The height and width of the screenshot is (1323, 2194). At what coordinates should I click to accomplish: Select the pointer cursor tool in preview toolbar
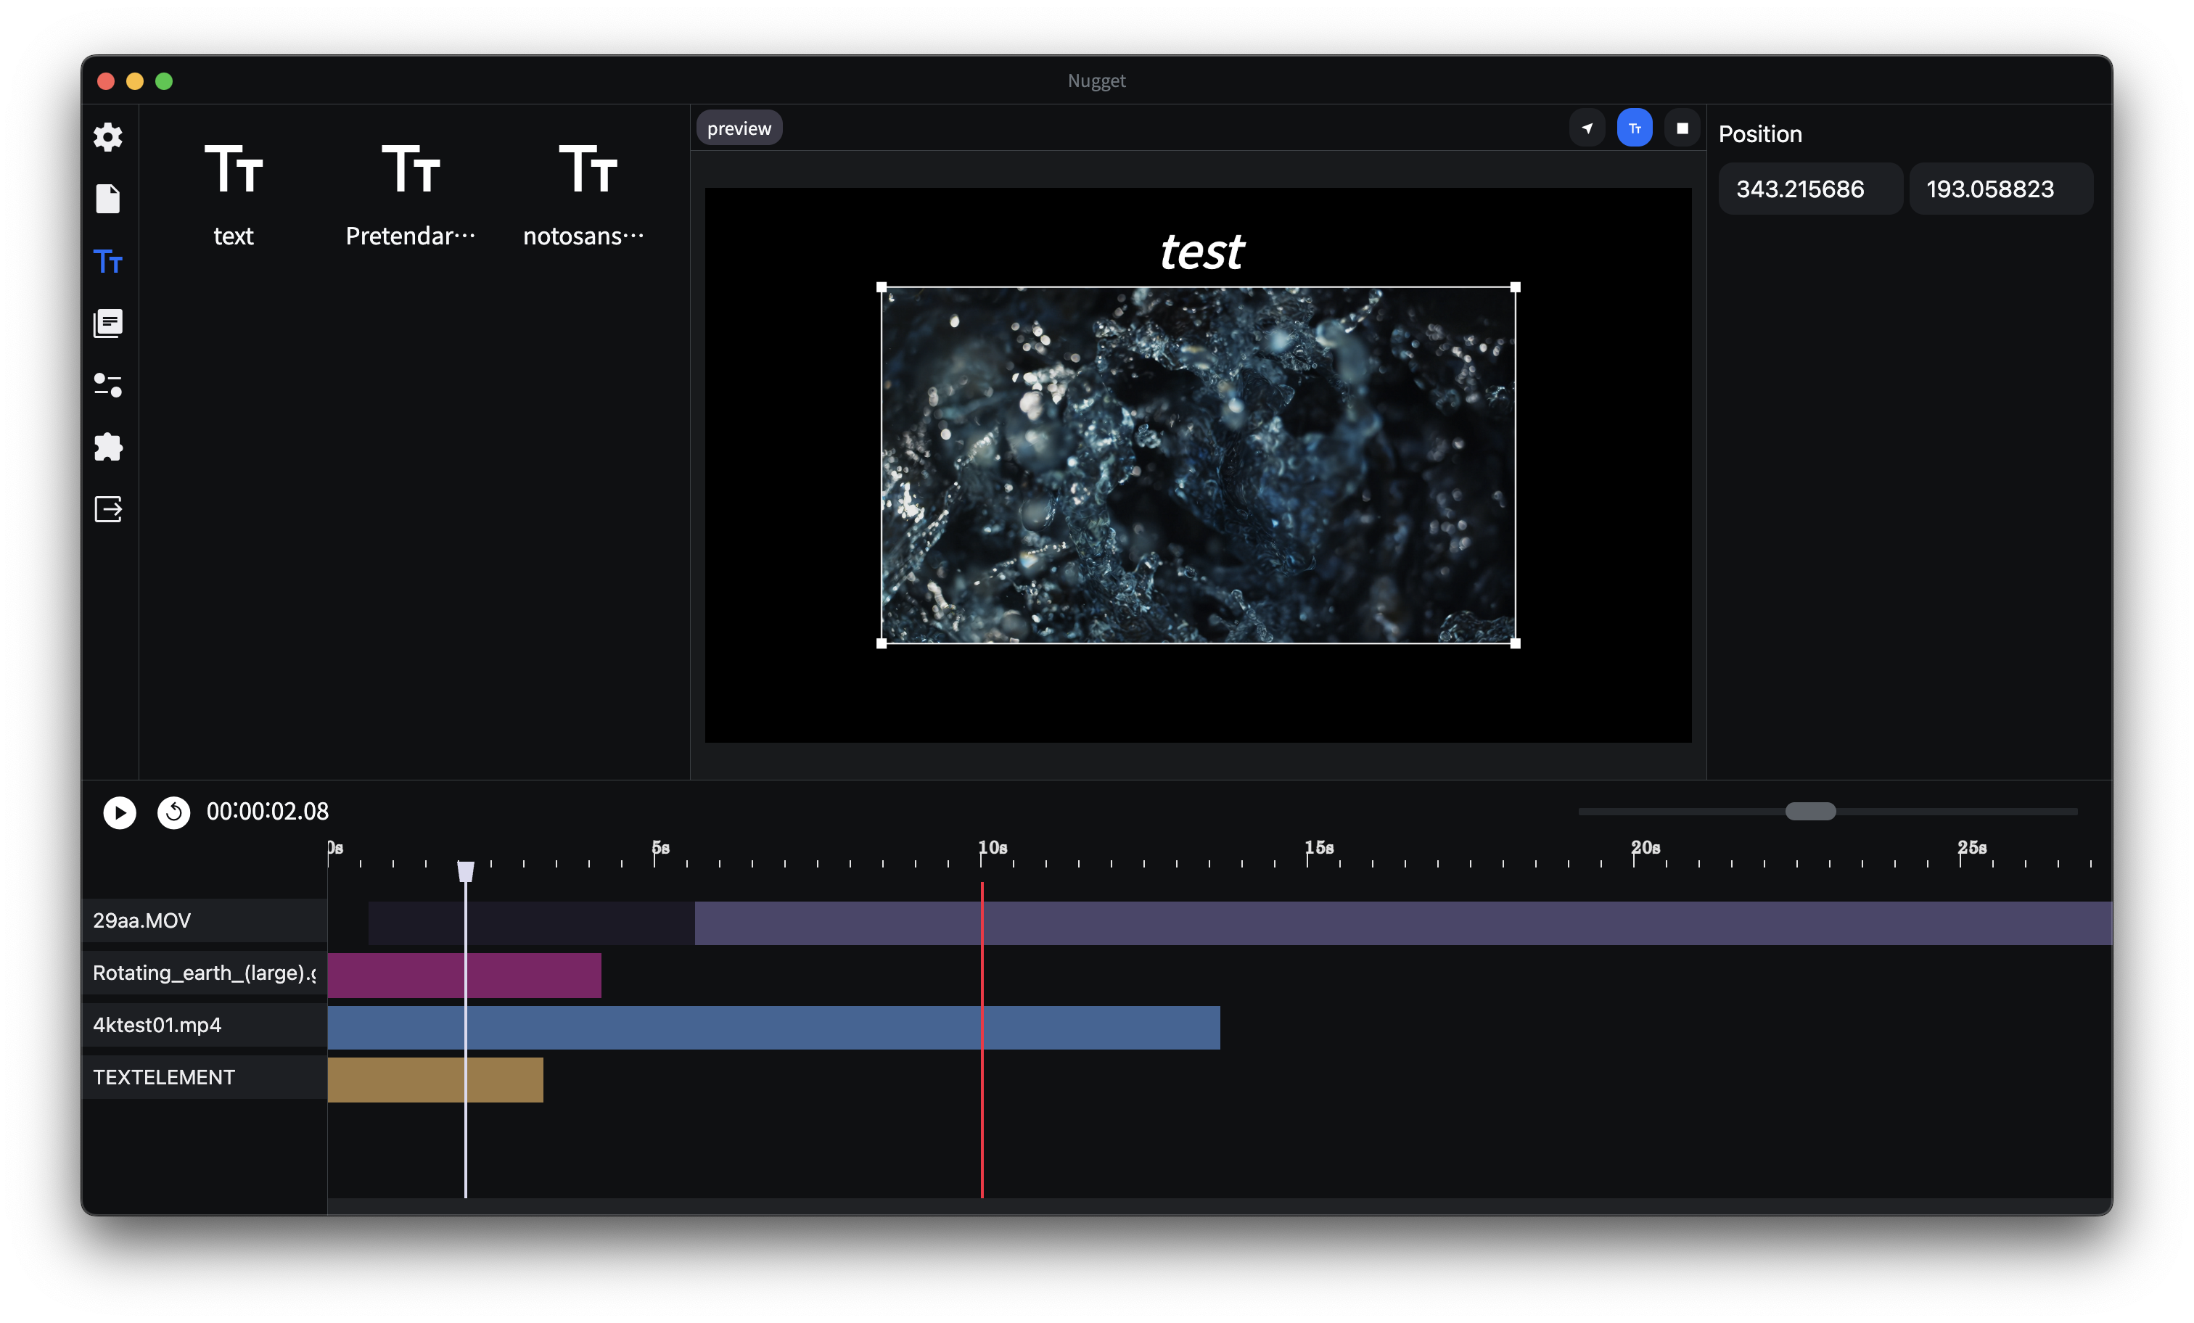point(1587,128)
